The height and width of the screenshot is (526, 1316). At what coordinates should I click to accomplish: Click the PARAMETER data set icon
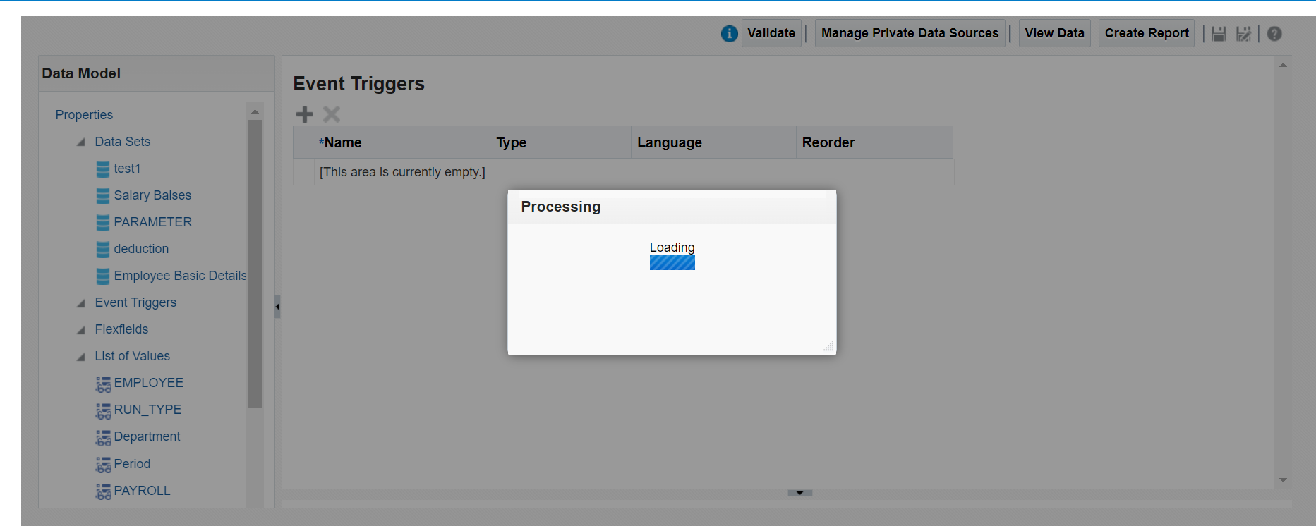pos(103,223)
